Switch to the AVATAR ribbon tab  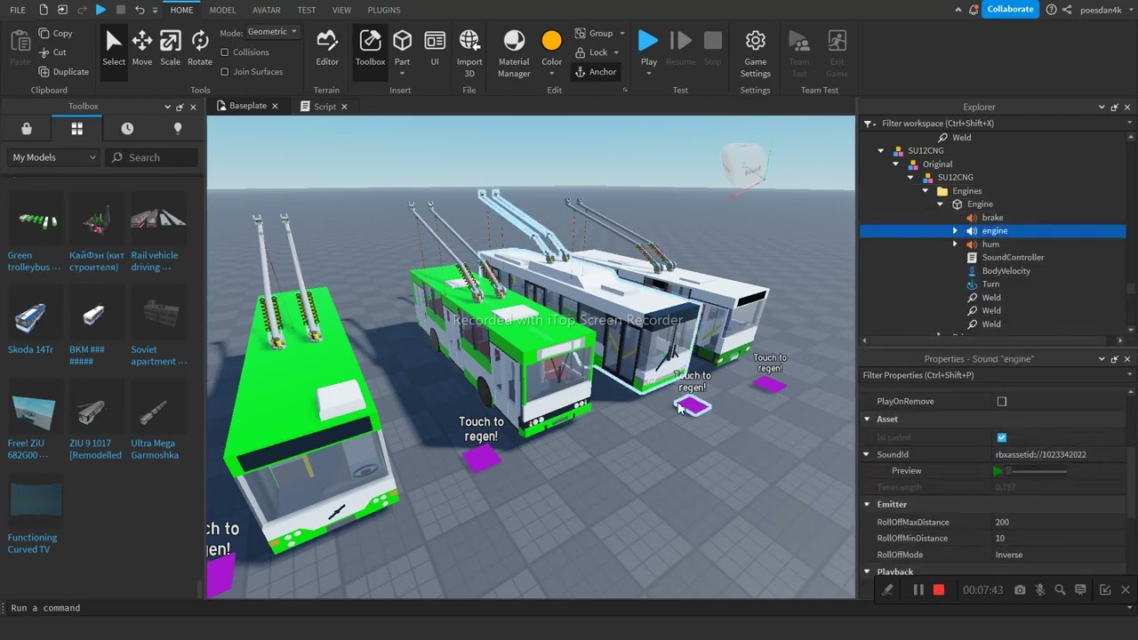coord(267,10)
